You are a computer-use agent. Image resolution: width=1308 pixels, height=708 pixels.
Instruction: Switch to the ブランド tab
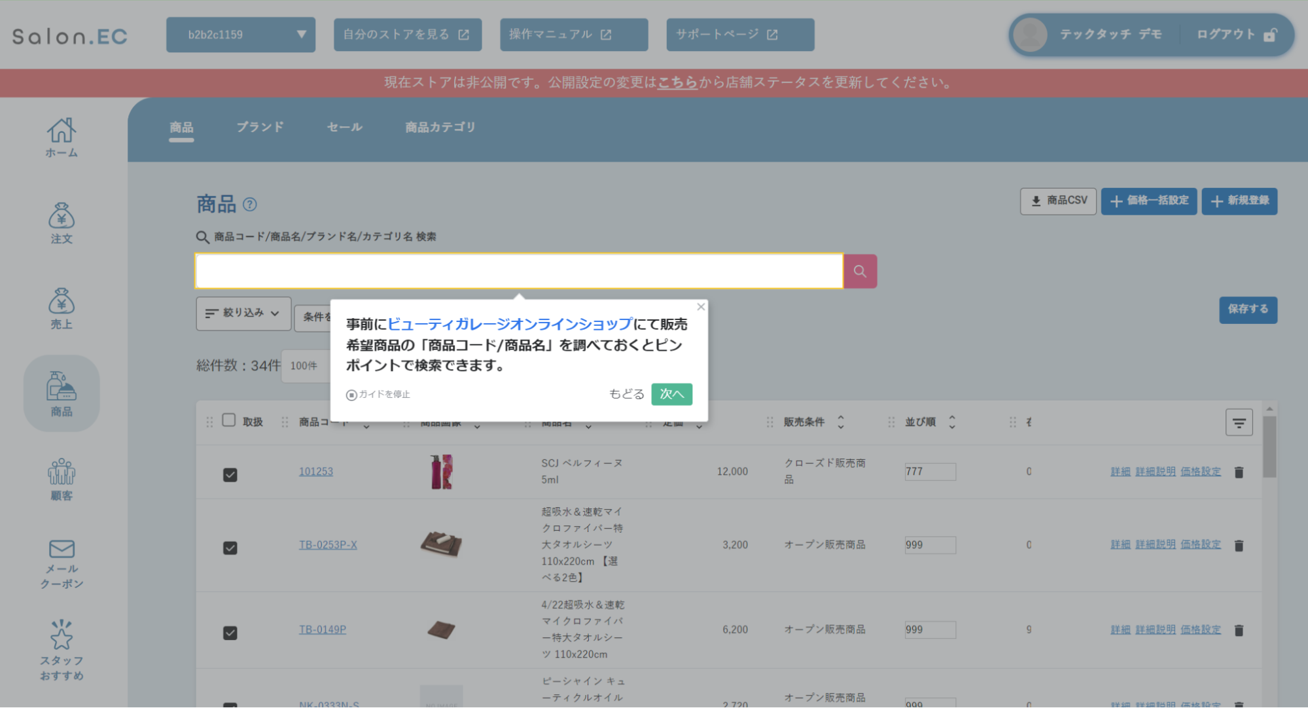(260, 127)
